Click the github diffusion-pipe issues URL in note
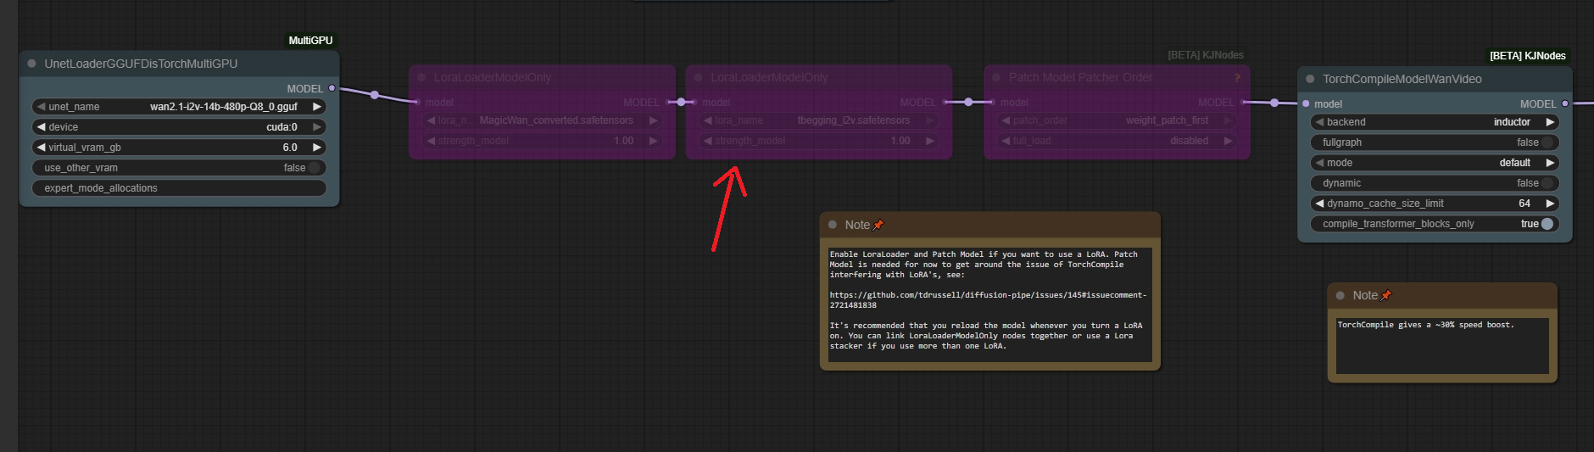1594x452 pixels. point(988,300)
